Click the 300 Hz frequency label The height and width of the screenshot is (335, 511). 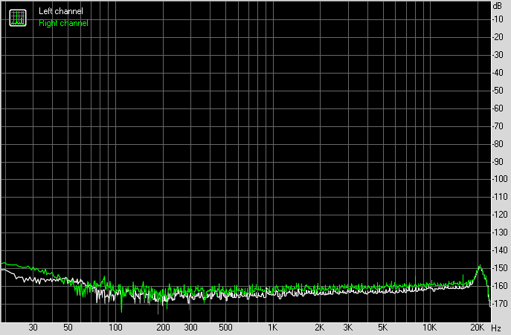190,328
